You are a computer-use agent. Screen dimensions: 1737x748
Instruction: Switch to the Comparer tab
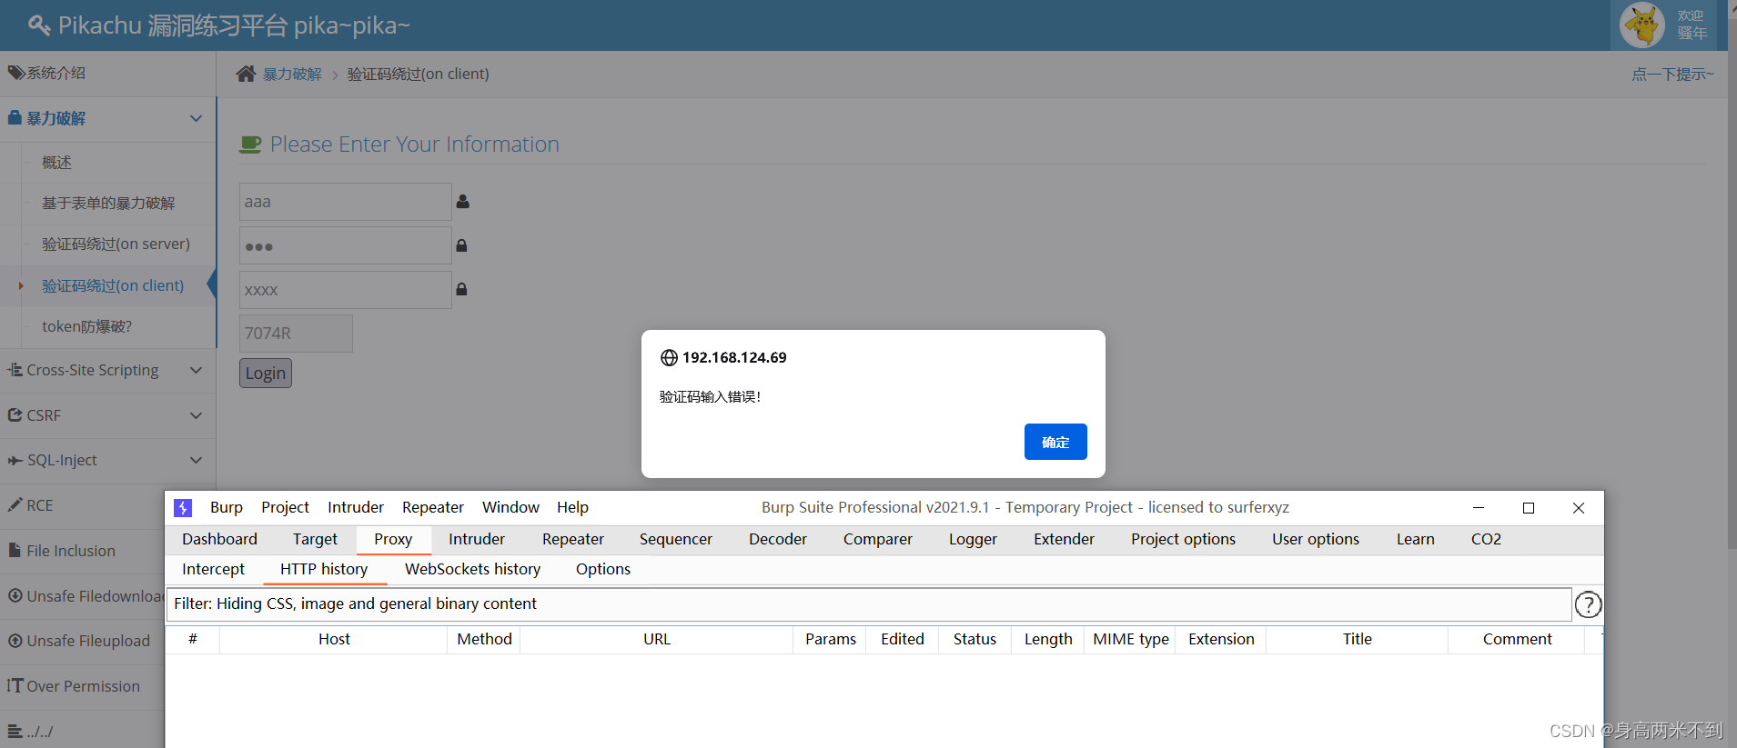pos(878,539)
